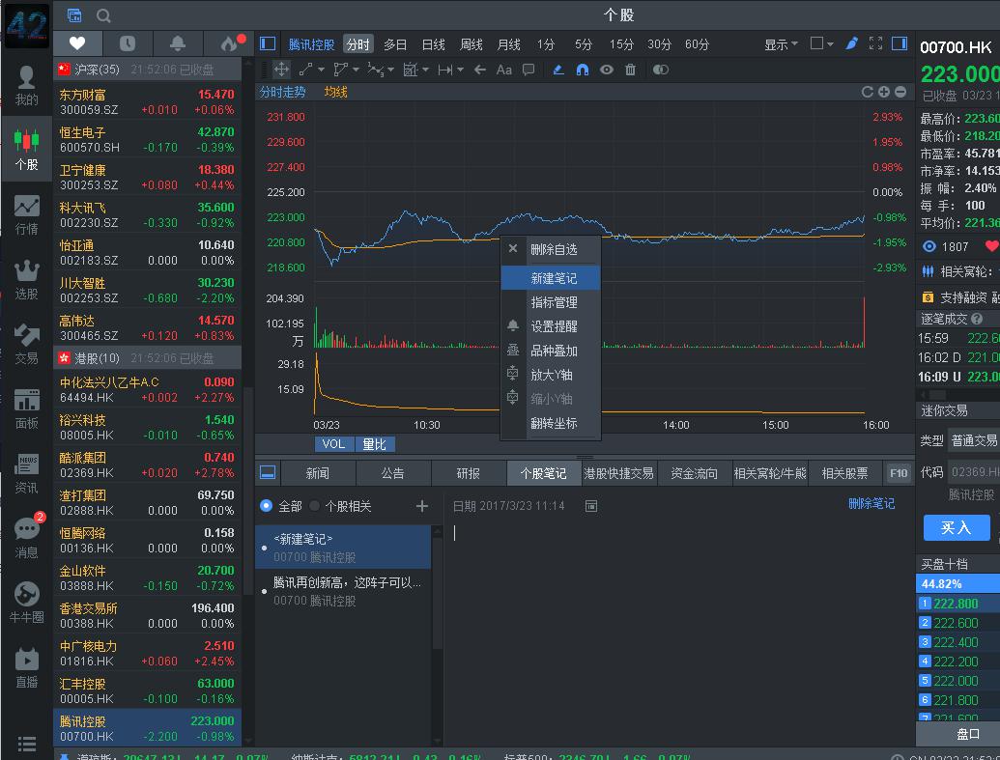Screen dimensions: 1000x760
Task: Open the hot stocks flame tab
Action: click(x=229, y=43)
